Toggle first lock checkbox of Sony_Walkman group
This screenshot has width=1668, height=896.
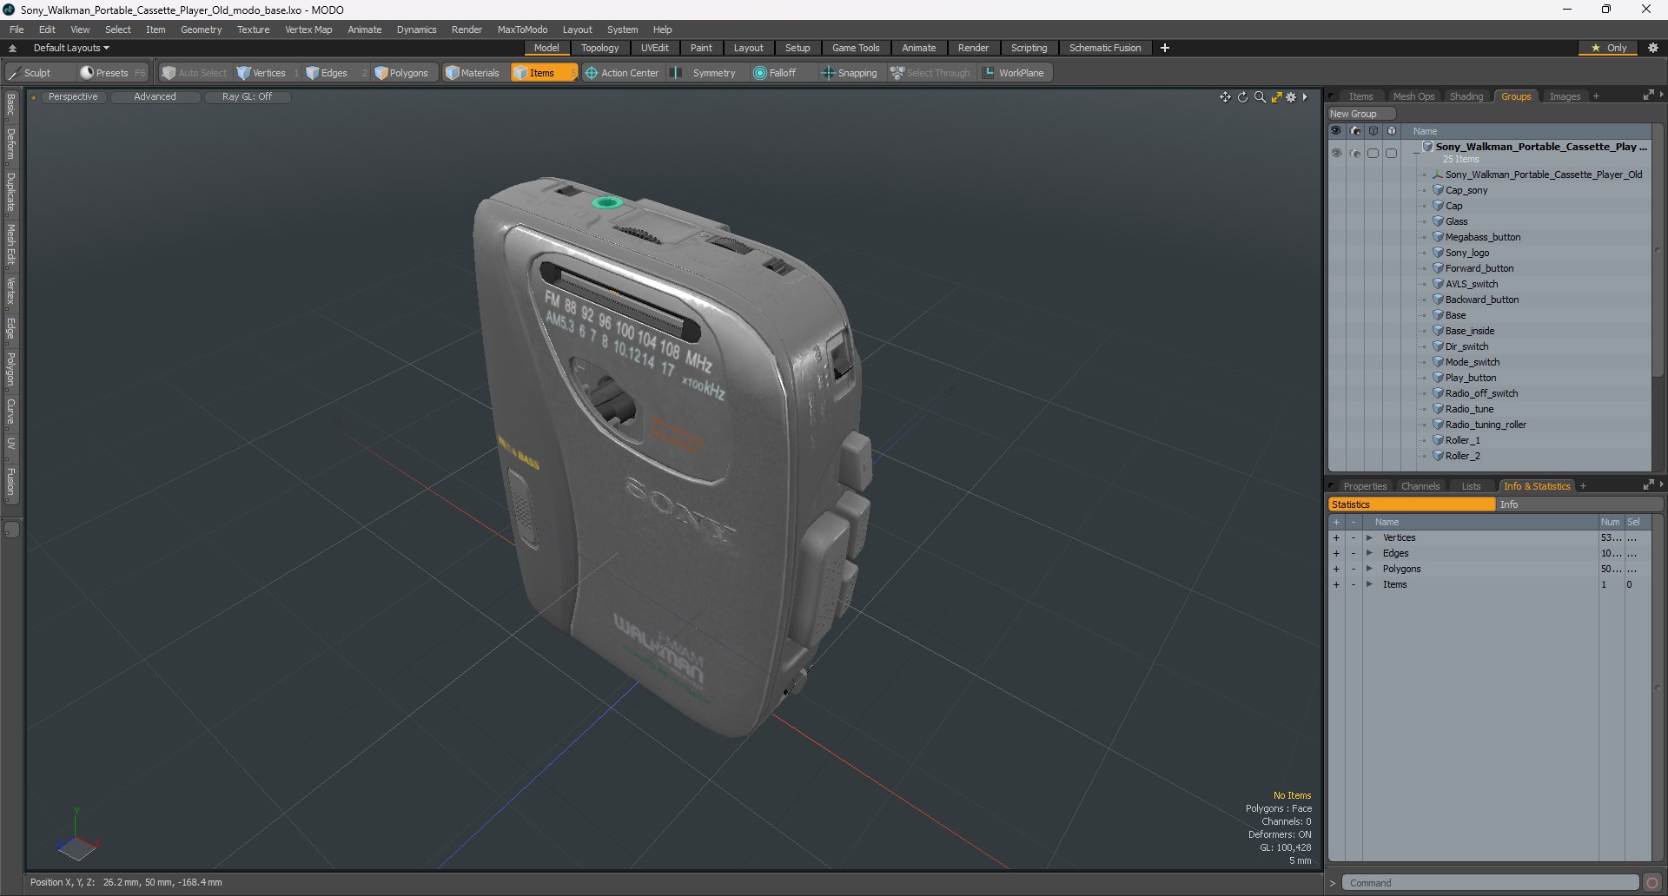(x=1373, y=153)
